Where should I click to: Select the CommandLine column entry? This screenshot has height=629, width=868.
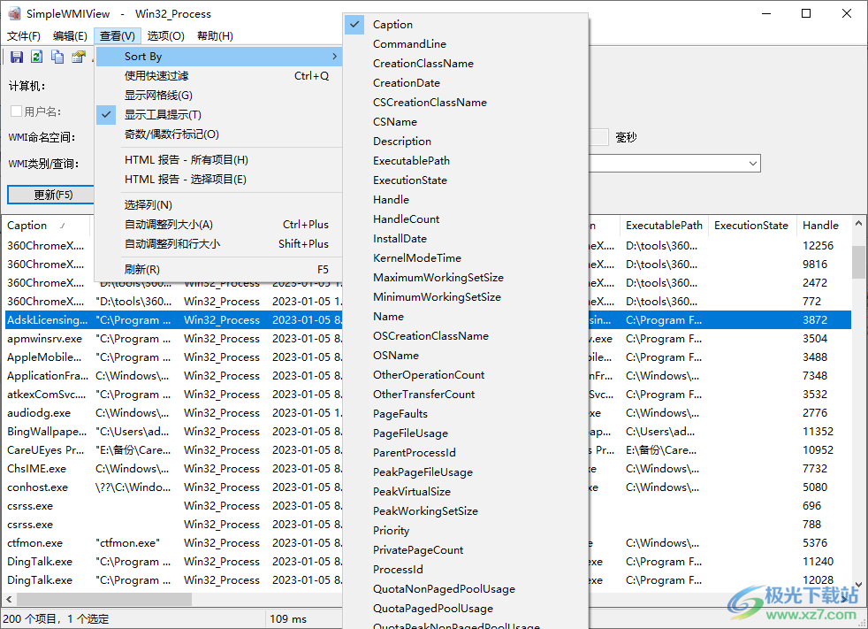409,43
